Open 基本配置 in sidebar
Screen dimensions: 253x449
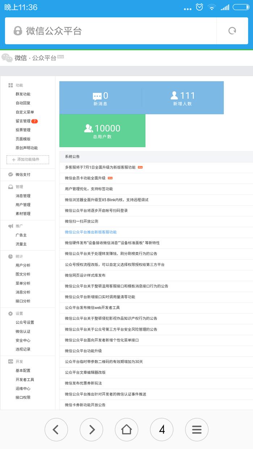pyautogui.click(x=23, y=370)
